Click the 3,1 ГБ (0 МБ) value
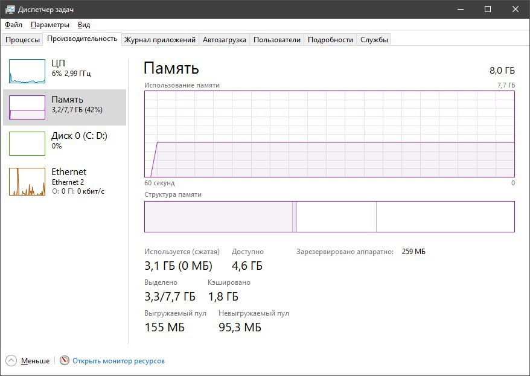This screenshot has height=376, width=530. click(x=178, y=266)
